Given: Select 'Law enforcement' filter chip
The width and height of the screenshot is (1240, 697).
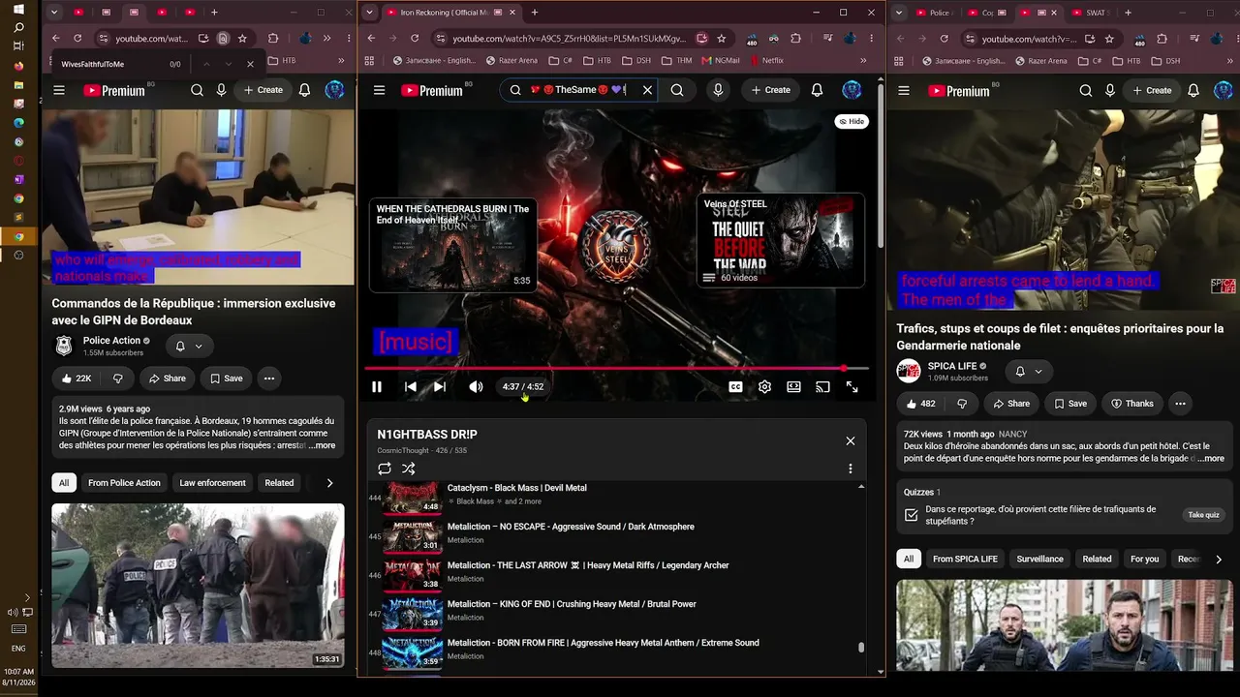Looking at the screenshot, I should (212, 483).
